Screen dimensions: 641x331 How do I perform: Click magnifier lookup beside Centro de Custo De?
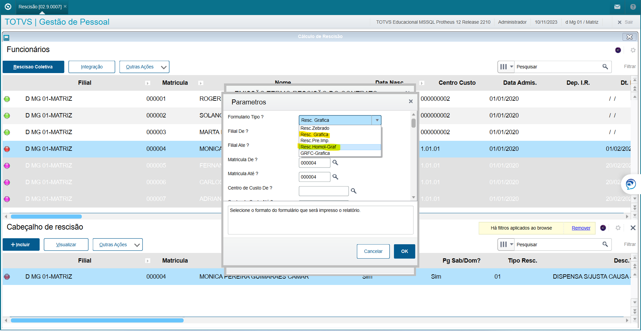(354, 191)
